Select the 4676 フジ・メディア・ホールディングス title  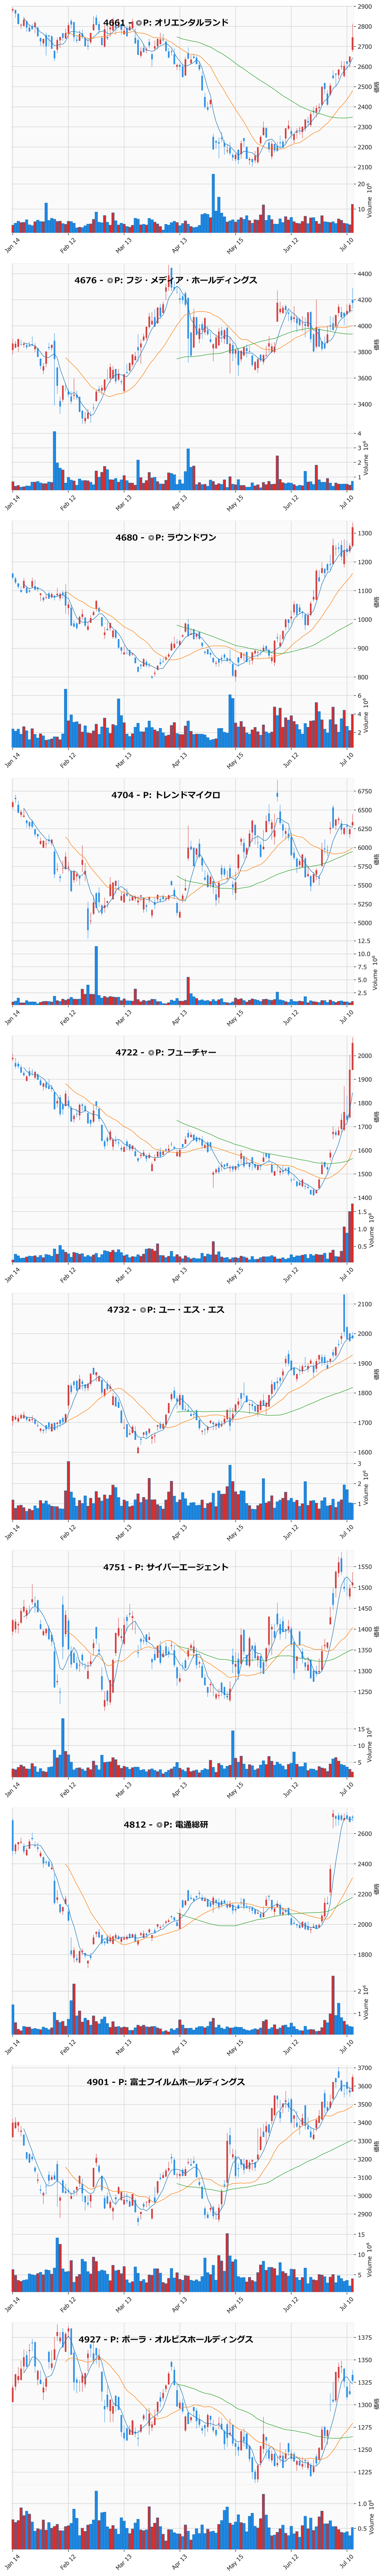click(166, 280)
